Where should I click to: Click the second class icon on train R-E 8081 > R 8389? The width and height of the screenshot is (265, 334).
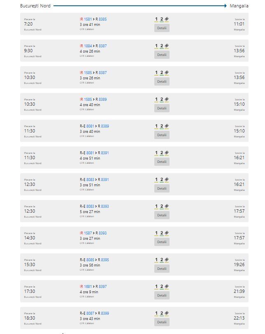point(162,126)
